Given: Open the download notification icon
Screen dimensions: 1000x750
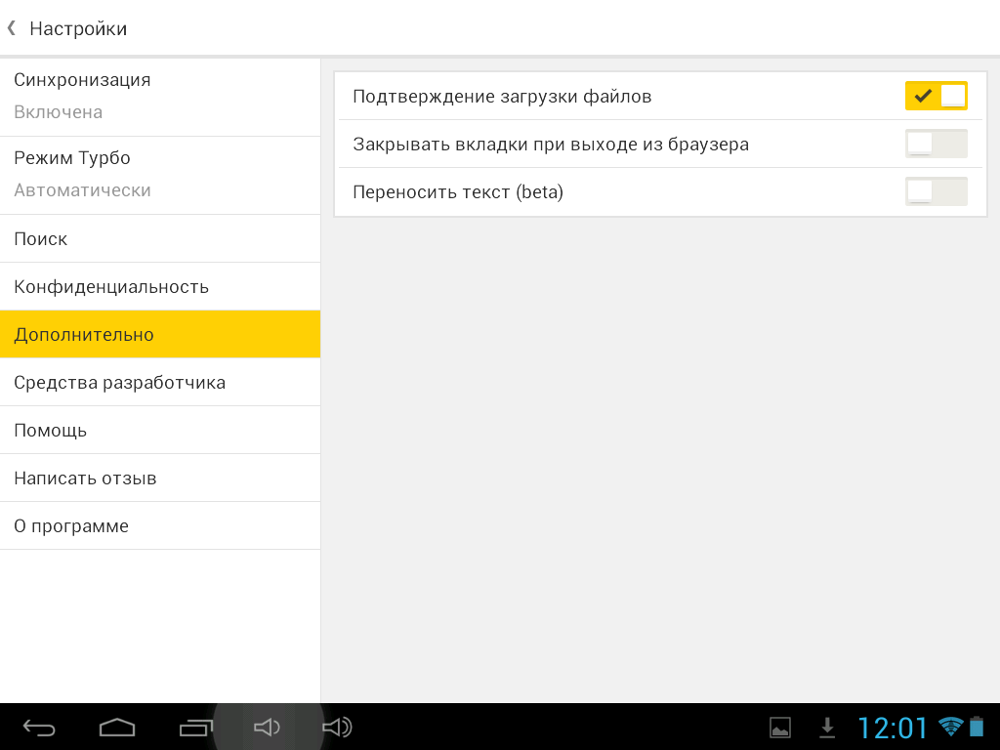Looking at the screenshot, I should pyautogui.click(x=827, y=728).
